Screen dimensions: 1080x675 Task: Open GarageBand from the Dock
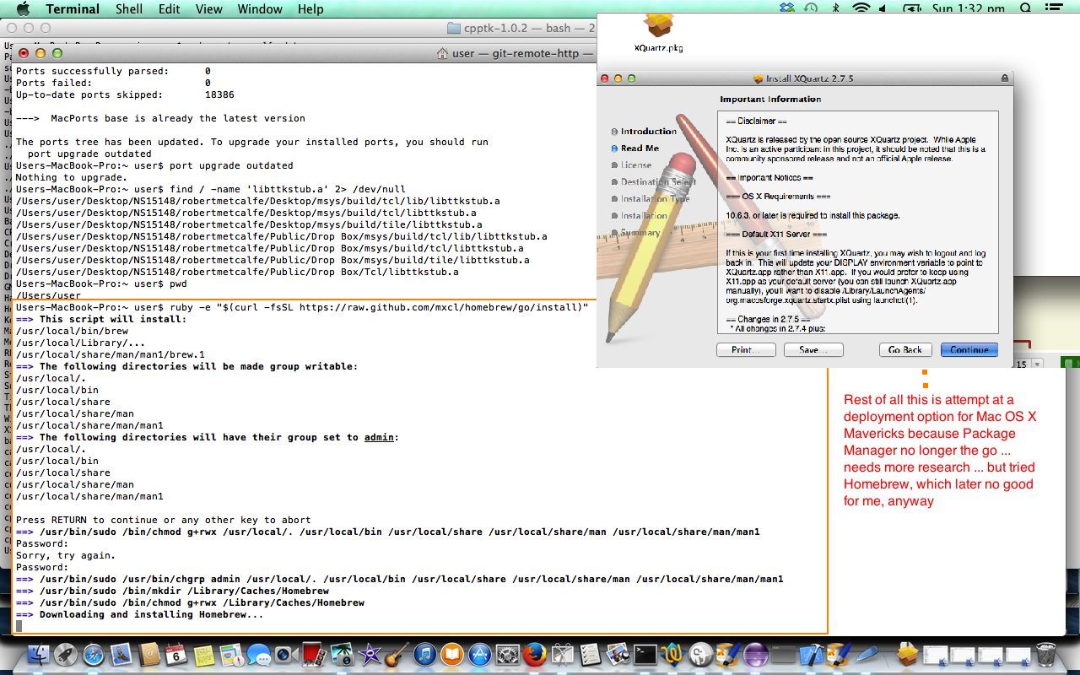click(397, 654)
